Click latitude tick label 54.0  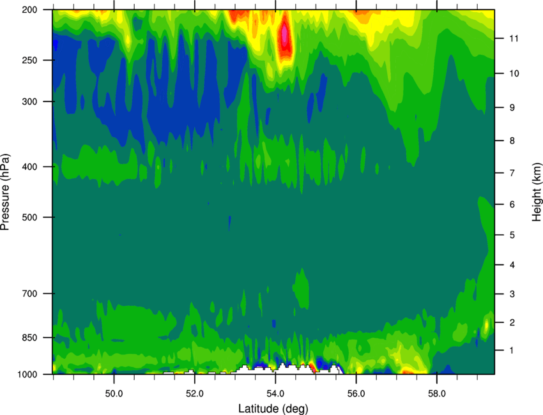(275, 394)
